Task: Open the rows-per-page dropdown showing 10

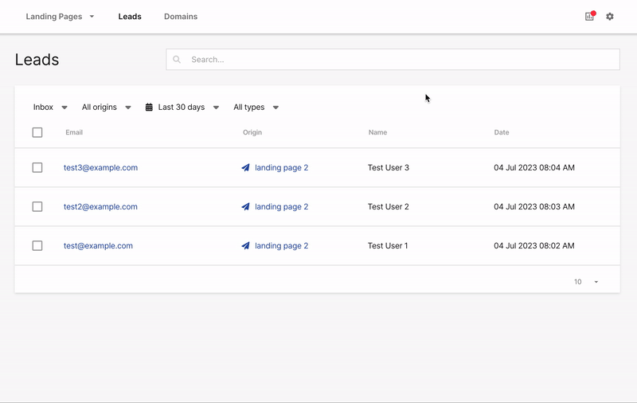Action: coord(586,282)
